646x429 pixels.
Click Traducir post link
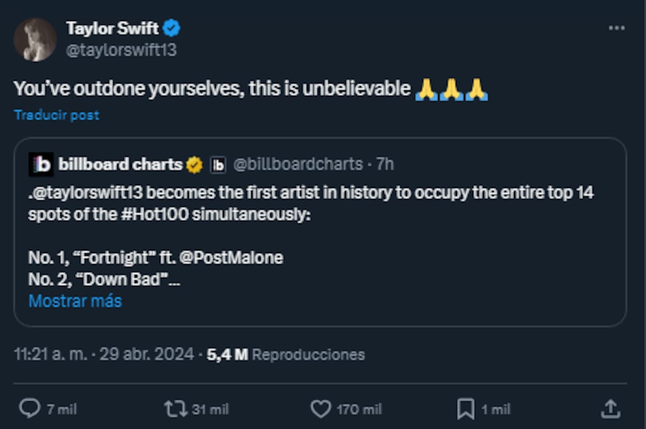(57, 115)
